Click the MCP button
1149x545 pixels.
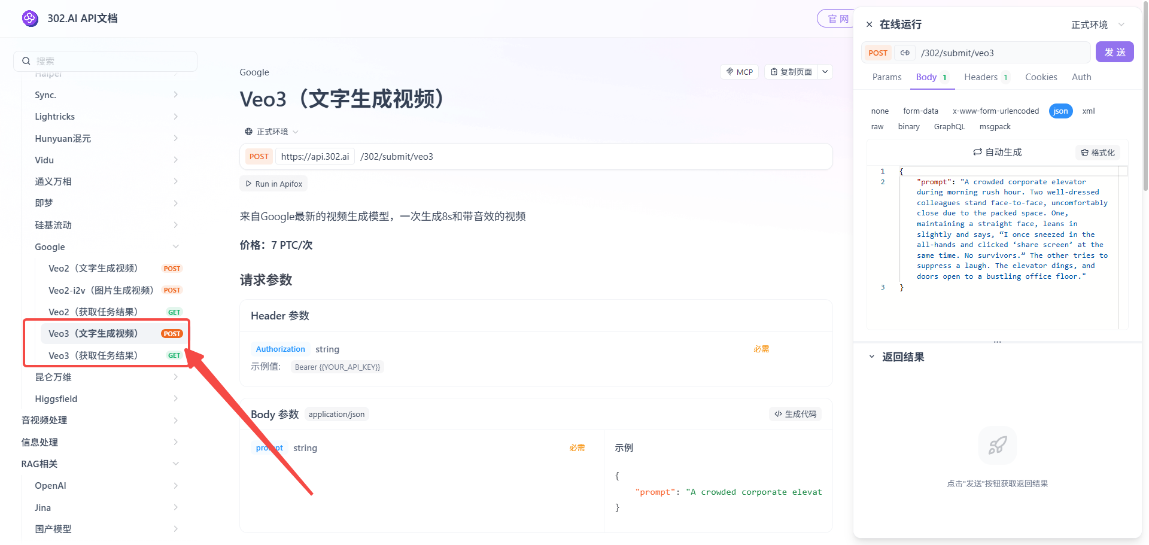(x=740, y=72)
